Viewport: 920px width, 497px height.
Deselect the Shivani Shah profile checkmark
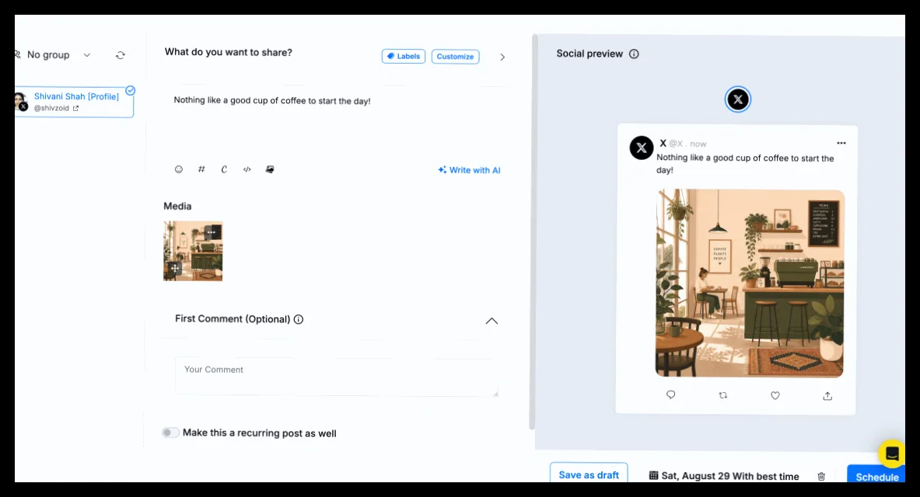(x=130, y=90)
